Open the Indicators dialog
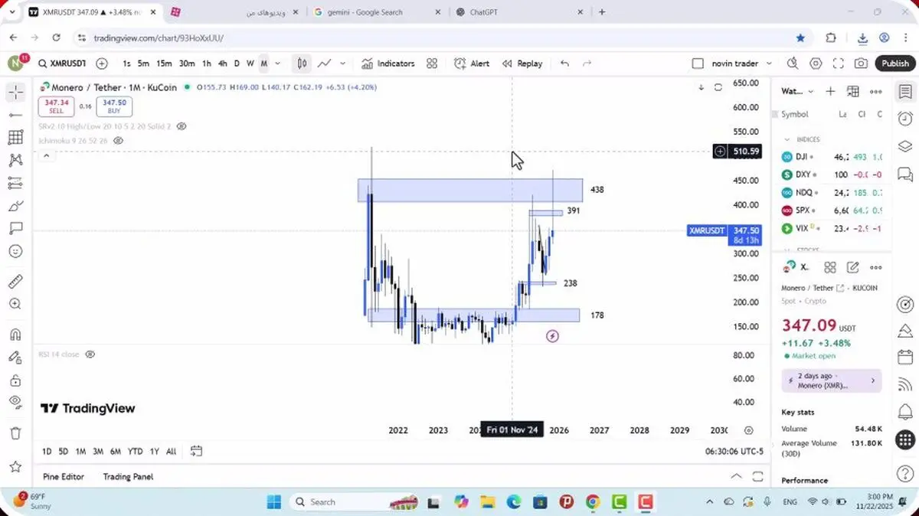This screenshot has width=919, height=516. click(x=388, y=64)
